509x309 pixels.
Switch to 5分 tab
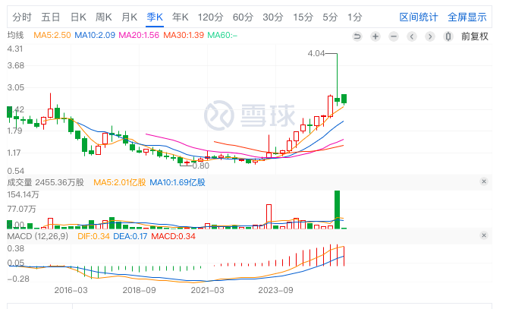[x=330, y=17]
